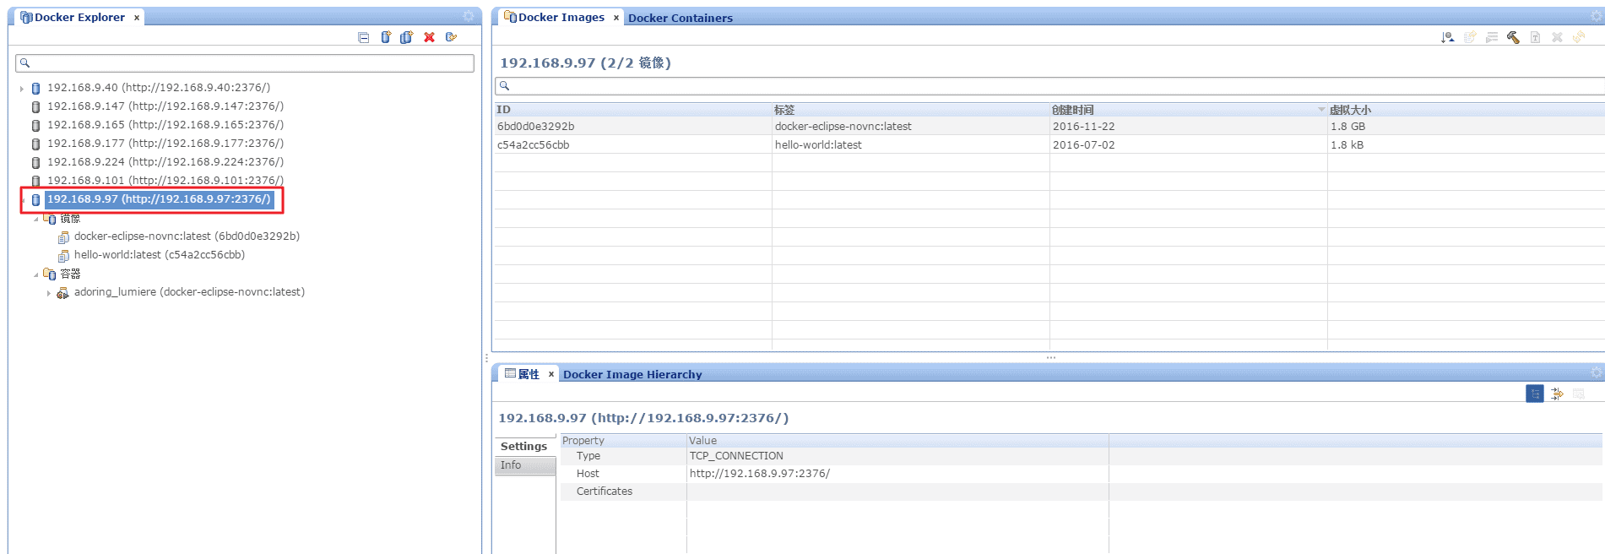Click Host value http://192.168.9.97:2376/
The height and width of the screenshot is (554, 1605).
coord(760,474)
